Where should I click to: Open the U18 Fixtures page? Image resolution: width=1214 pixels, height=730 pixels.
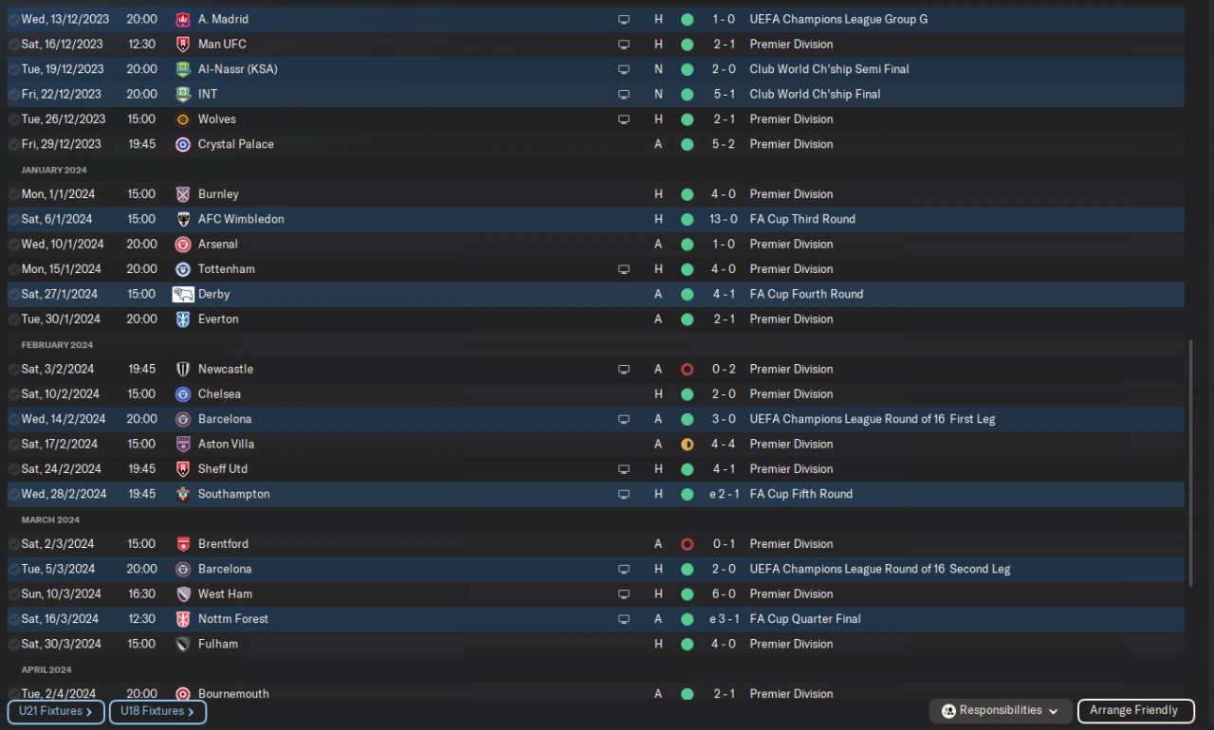(x=157, y=712)
